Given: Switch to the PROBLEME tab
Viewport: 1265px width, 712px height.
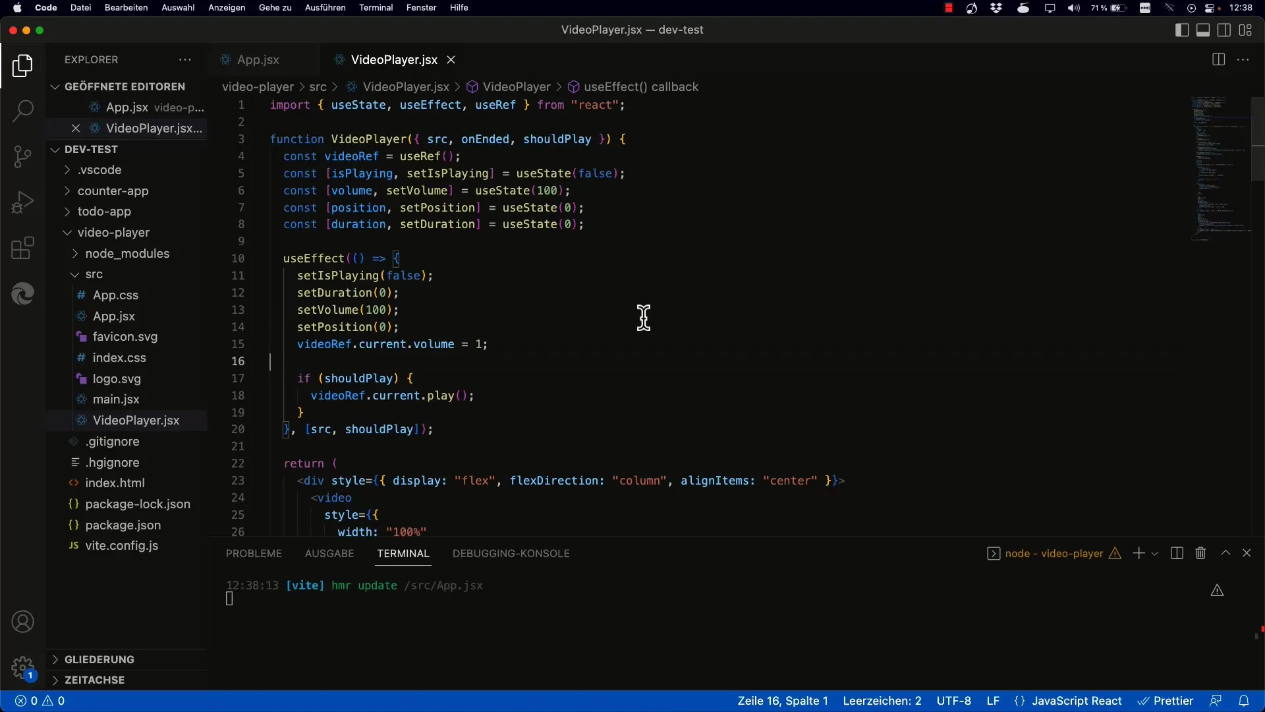Looking at the screenshot, I should point(254,553).
